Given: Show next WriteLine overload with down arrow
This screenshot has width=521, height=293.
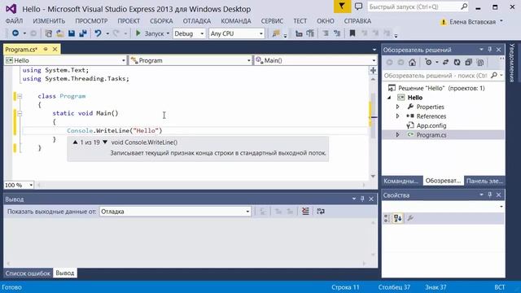Looking at the screenshot, I should [105, 142].
